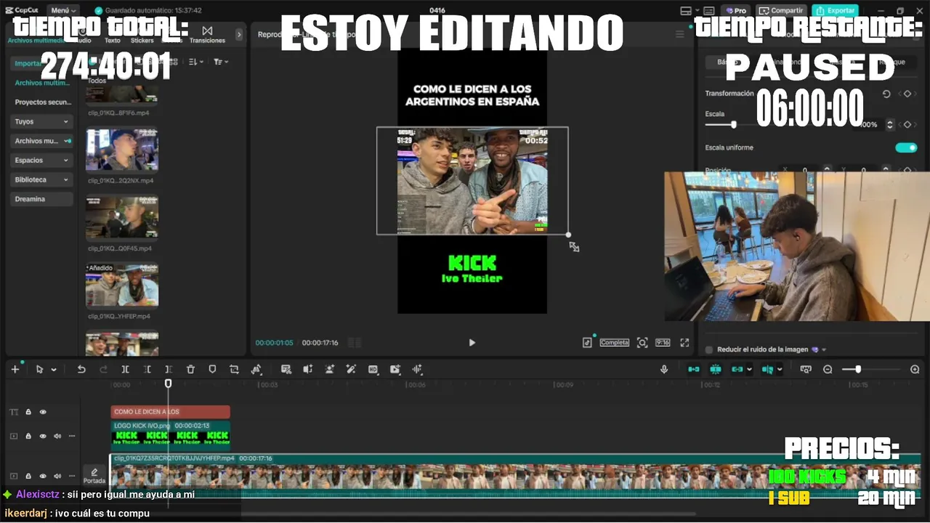Hide the LOGO KICK IVO track

(43, 436)
